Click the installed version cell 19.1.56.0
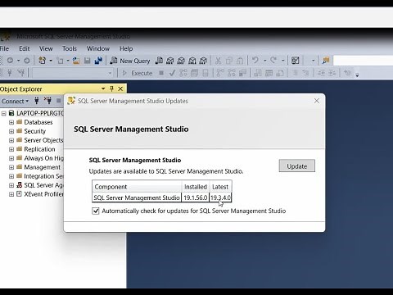The image size is (393, 295). (x=196, y=197)
